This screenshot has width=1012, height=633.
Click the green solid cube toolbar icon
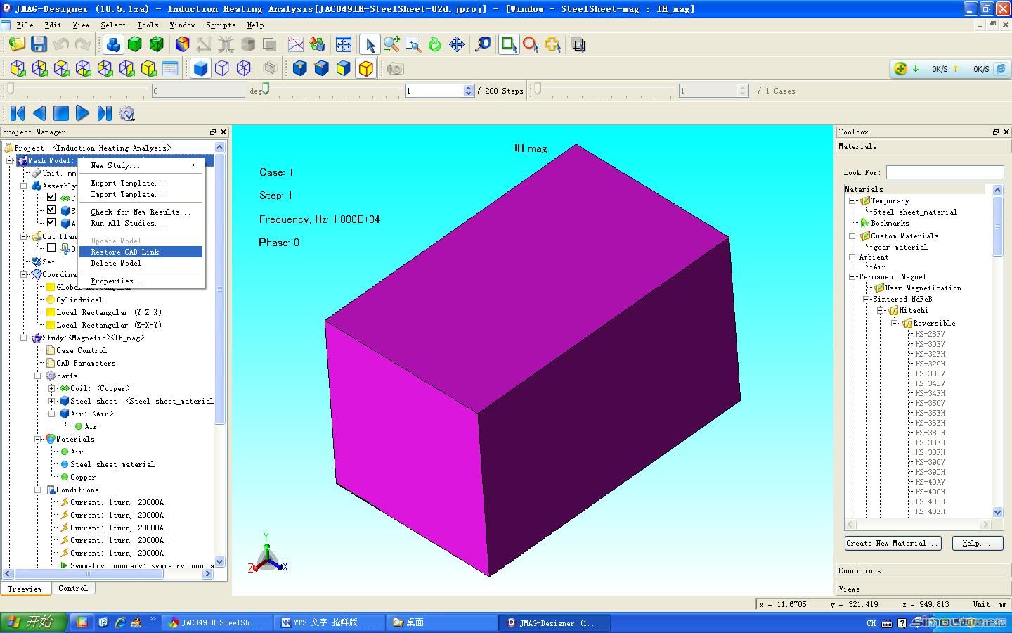click(x=135, y=44)
